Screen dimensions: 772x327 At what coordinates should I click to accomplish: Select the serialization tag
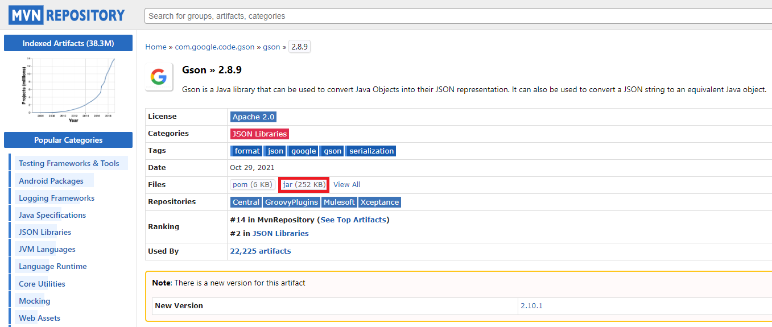371,151
